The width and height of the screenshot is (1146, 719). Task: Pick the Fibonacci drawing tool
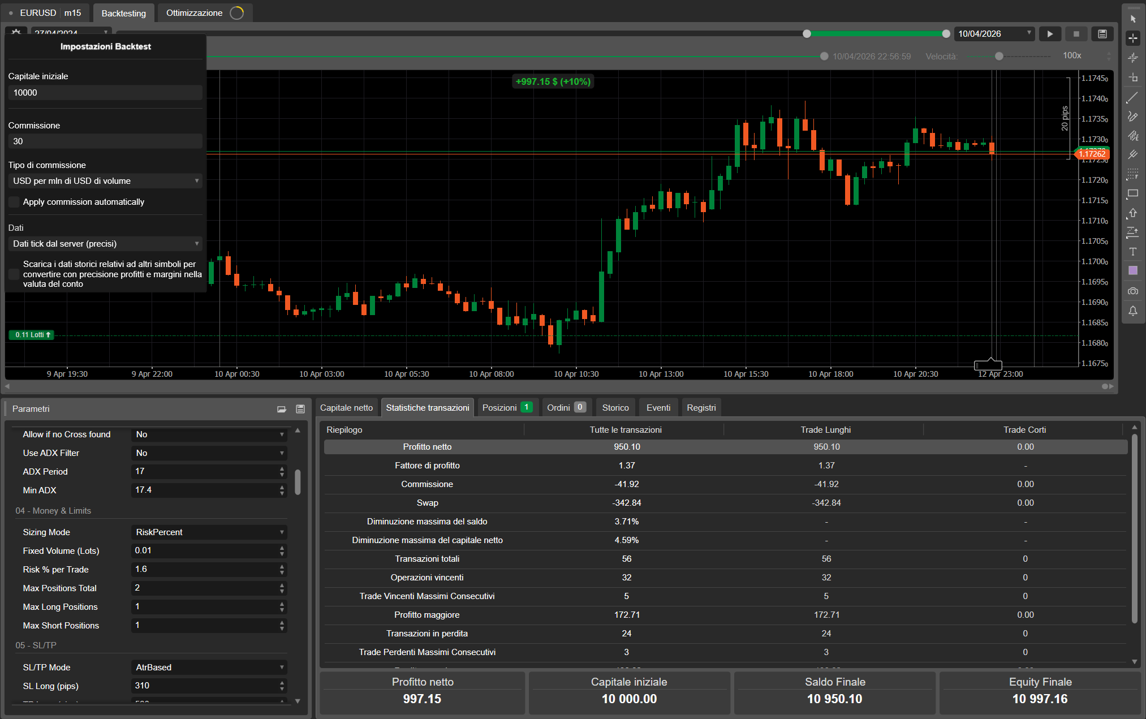click(x=1133, y=154)
